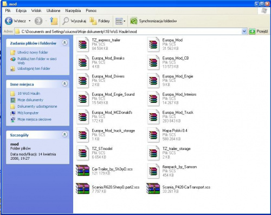Select Europa_Mod_MCDonald's file icon
Image resolution: width=271 pixels, height=215 pixels.
point(82,116)
